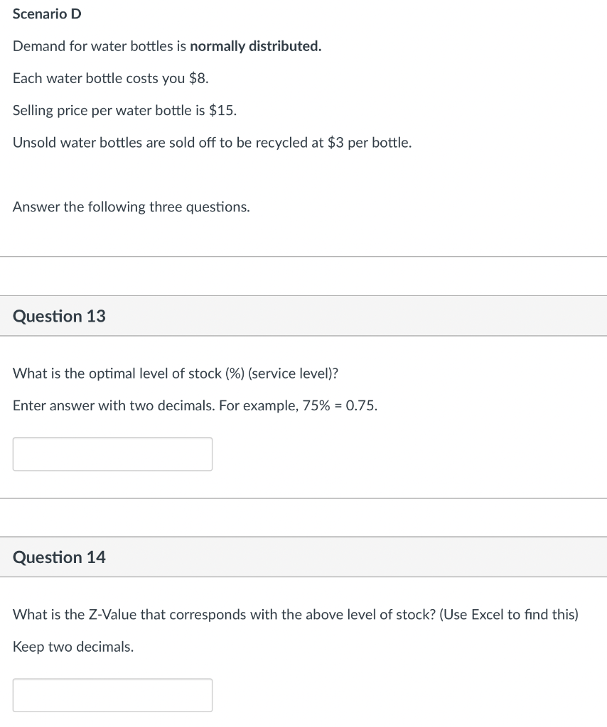Click the bold 'normally distributed.' text

click(255, 46)
